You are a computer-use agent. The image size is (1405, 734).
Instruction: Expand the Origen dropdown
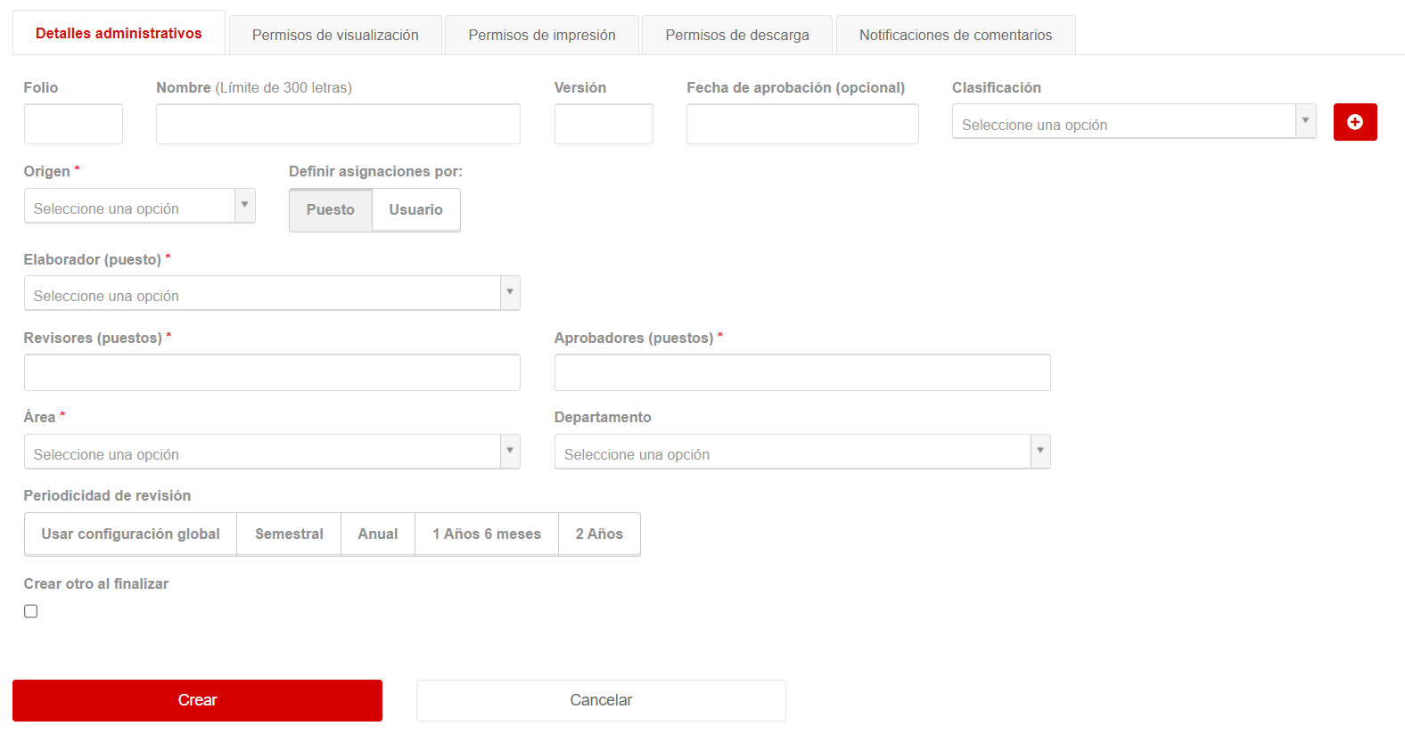[x=139, y=206]
